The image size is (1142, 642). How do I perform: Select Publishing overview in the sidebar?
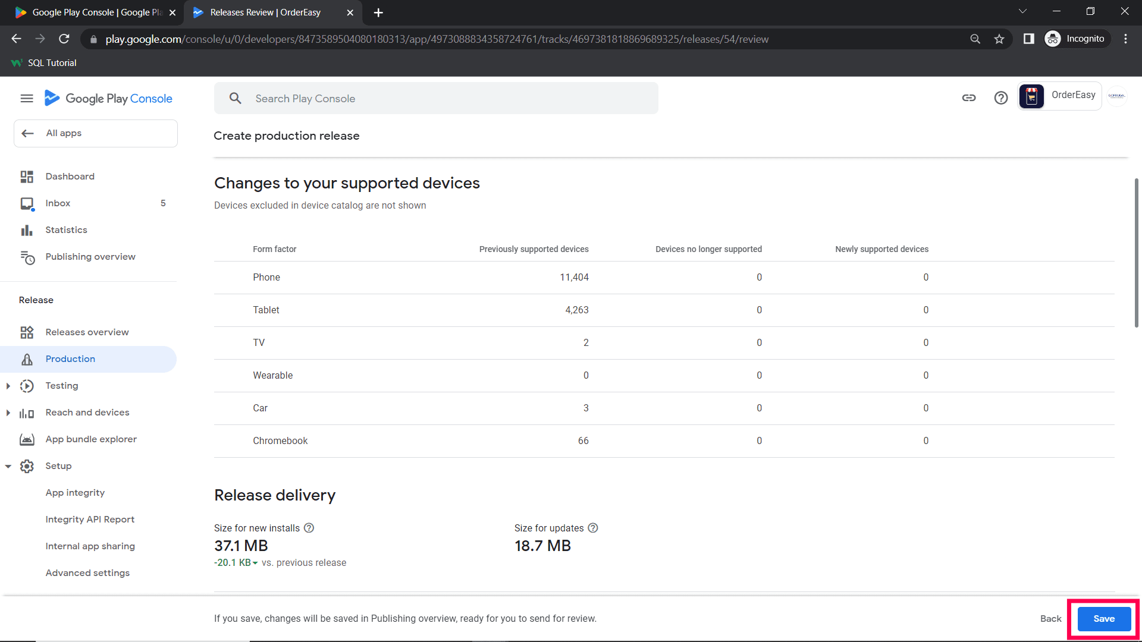pyautogui.click(x=90, y=257)
